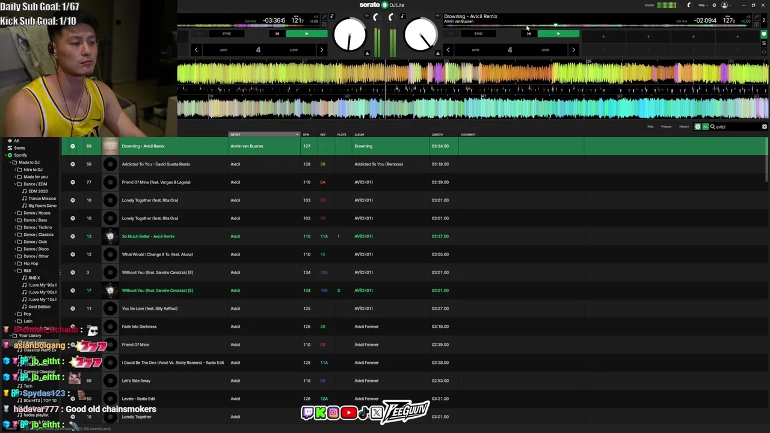Activate auto loop on right deck
The height and width of the screenshot is (433, 770).
tap(475, 50)
